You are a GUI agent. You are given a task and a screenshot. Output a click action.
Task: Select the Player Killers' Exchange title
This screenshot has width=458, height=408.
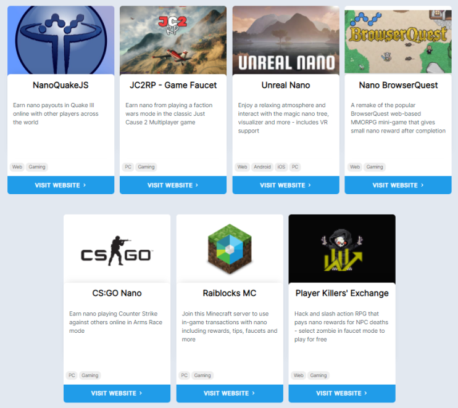[342, 293]
